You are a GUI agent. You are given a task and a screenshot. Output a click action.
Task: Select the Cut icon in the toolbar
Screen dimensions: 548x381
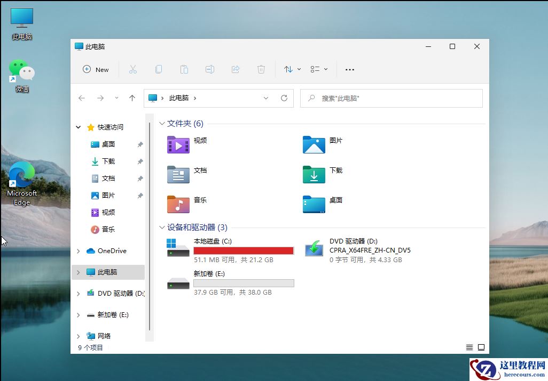(133, 69)
